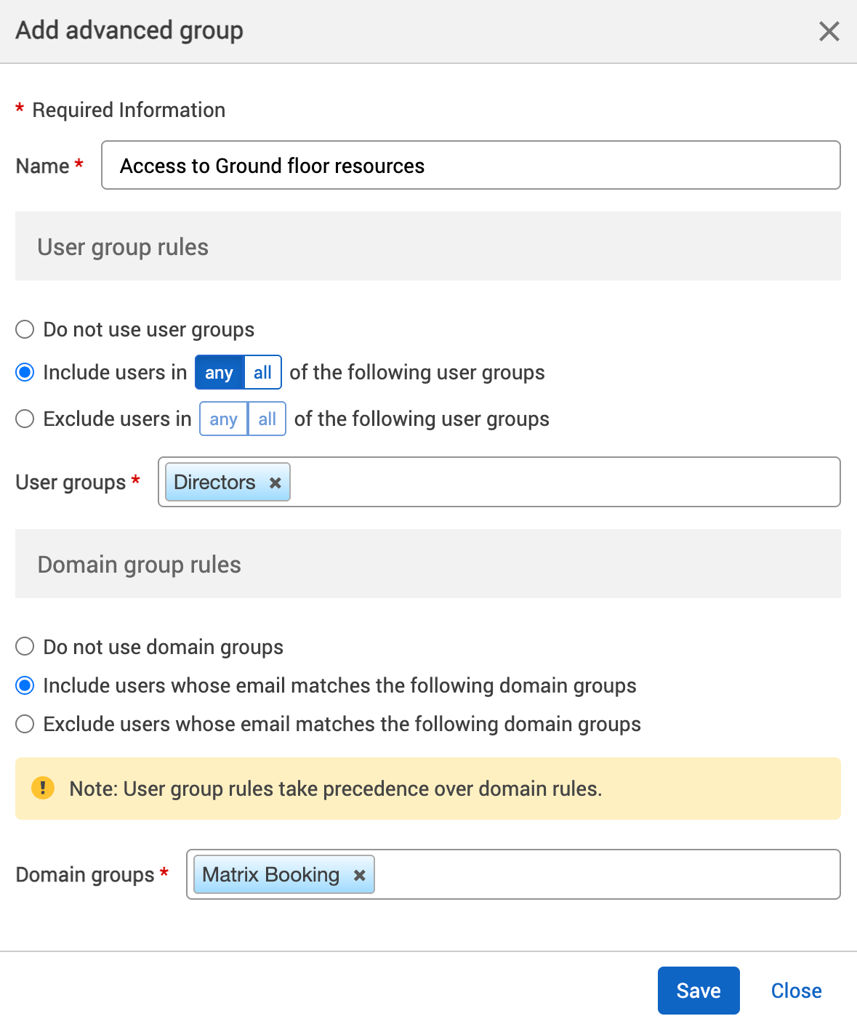Switch include user groups toggle to 'all'
Viewport: 857px width, 1024px height.
pyautogui.click(x=263, y=372)
